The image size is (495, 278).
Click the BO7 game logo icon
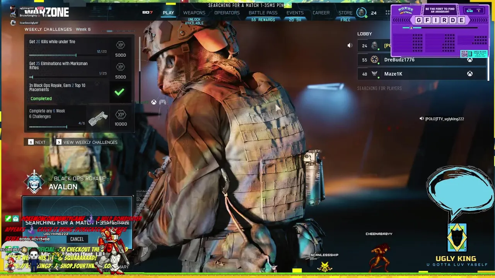[147, 13]
